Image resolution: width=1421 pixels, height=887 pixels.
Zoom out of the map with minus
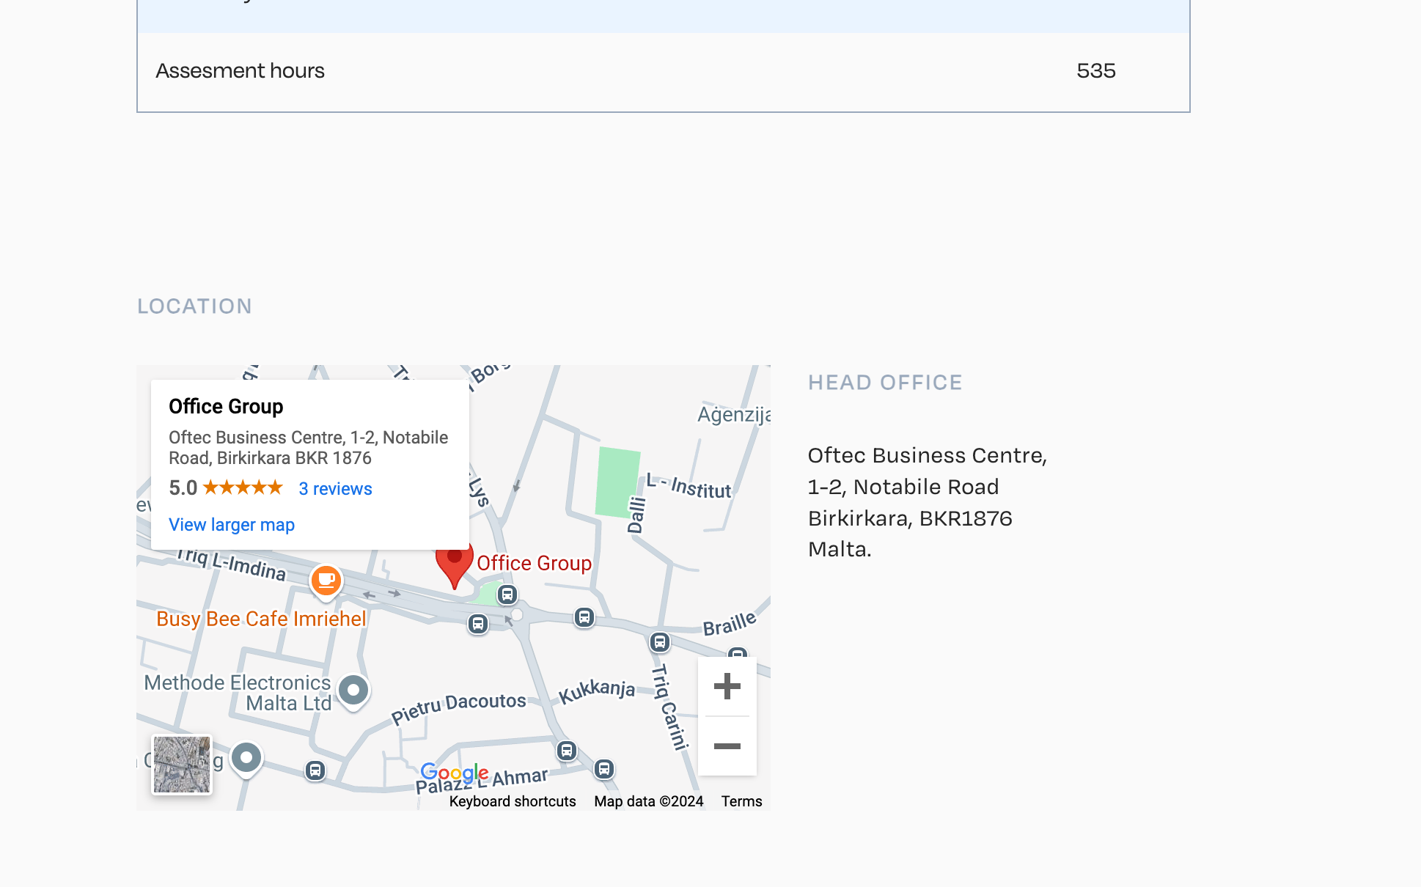coord(727,746)
